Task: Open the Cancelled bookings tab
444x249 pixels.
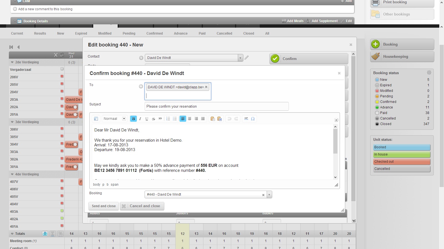Action: (x=224, y=33)
